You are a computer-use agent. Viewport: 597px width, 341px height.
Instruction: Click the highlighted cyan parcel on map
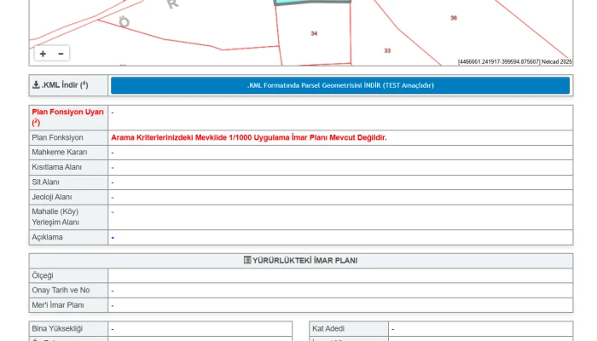[x=311, y=3]
